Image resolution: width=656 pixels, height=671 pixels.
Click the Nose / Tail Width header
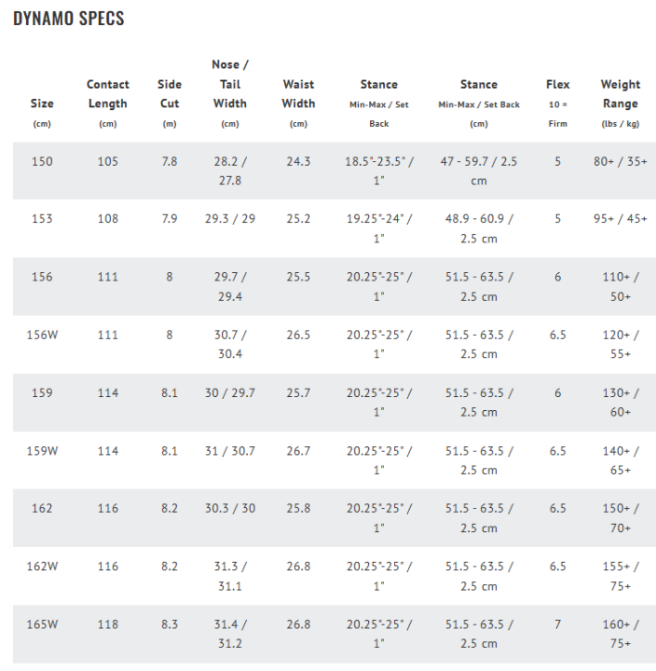click(228, 84)
